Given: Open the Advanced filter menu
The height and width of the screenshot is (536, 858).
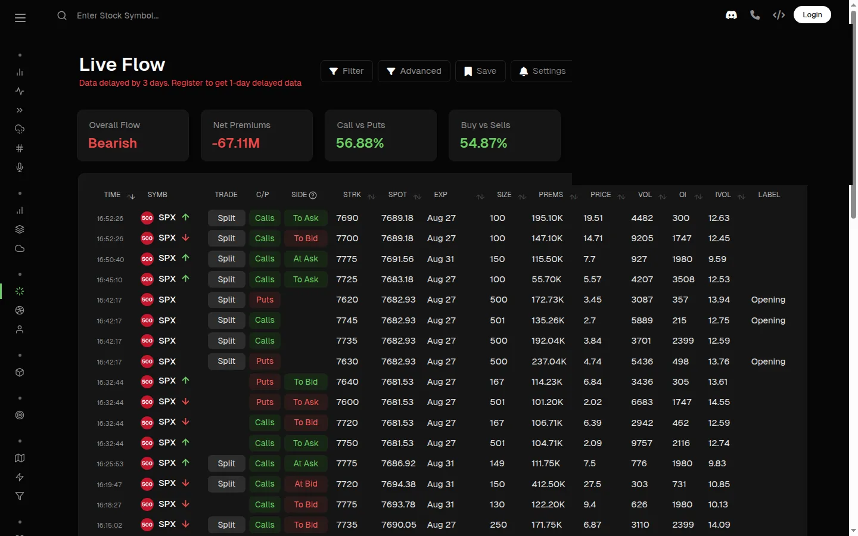Looking at the screenshot, I should [414, 71].
